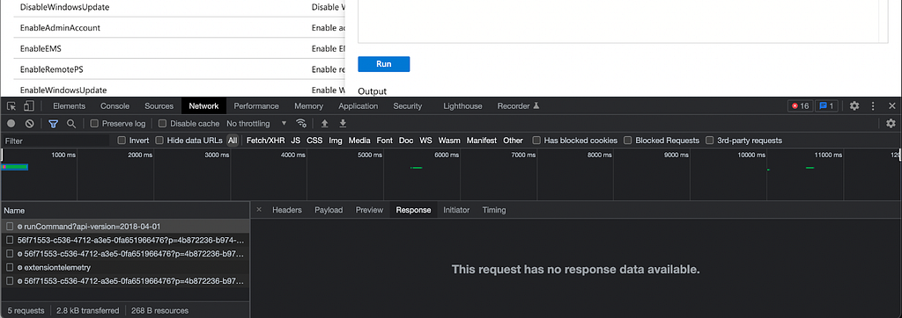Sort requests by Name column header
The height and width of the screenshot is (318, 902).
coord(125,211)
